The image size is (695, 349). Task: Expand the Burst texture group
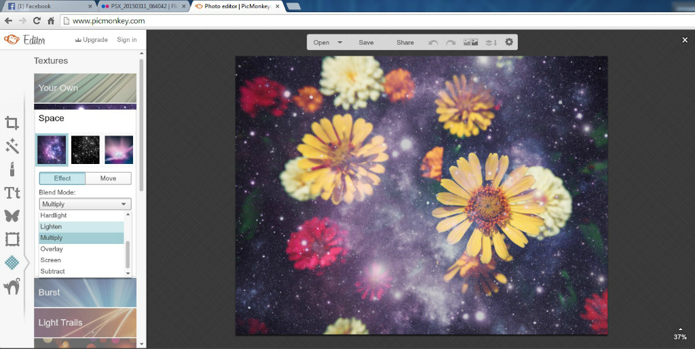[x=85, y=292]
